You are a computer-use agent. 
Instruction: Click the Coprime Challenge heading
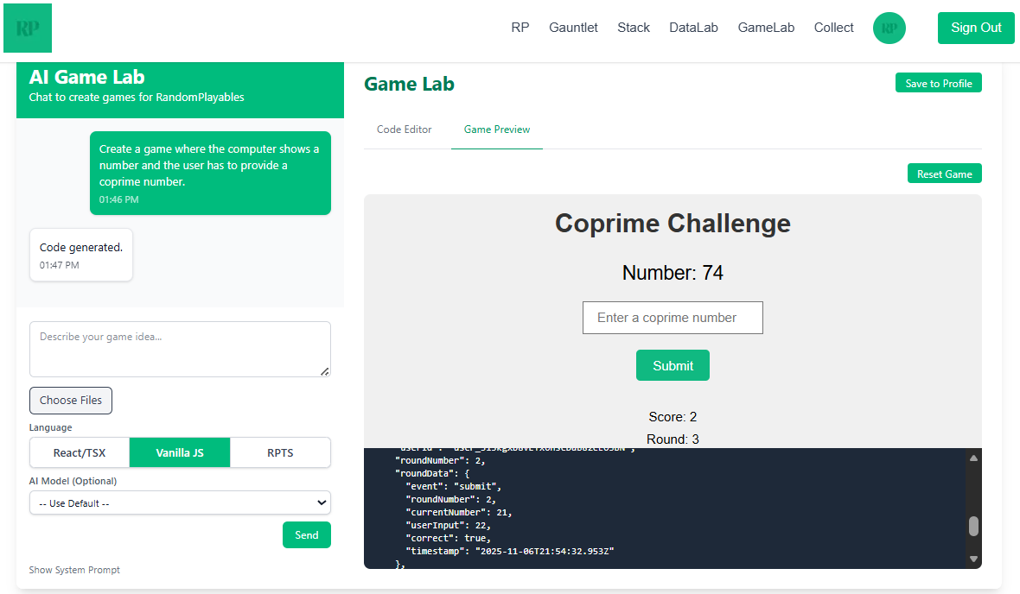click(x=673, y=224)
